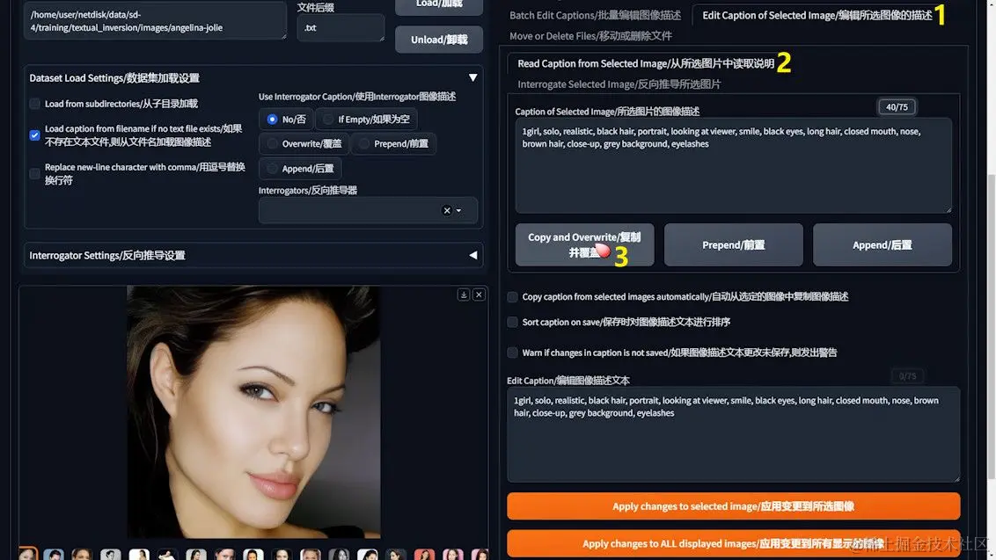Image resolution: width=996 pixels, height=560 pixels.
Task: Click into the Edit Caption textbox
Action: point(733,434)
